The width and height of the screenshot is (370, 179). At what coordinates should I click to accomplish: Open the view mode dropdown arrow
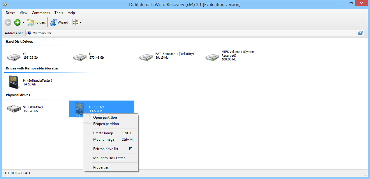click(80, 23)
